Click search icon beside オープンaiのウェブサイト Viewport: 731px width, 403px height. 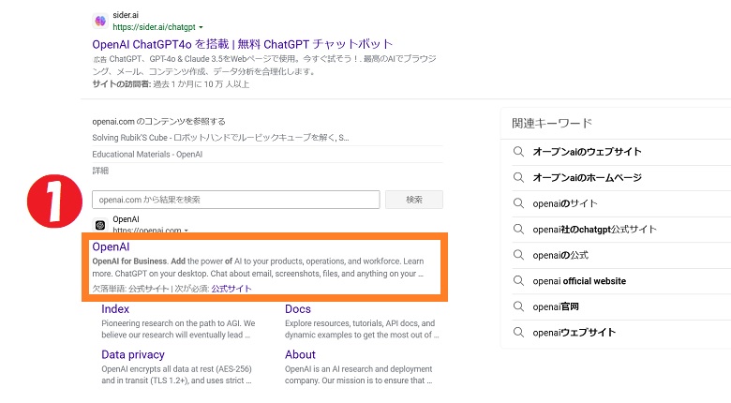click(x=518, y=152)
